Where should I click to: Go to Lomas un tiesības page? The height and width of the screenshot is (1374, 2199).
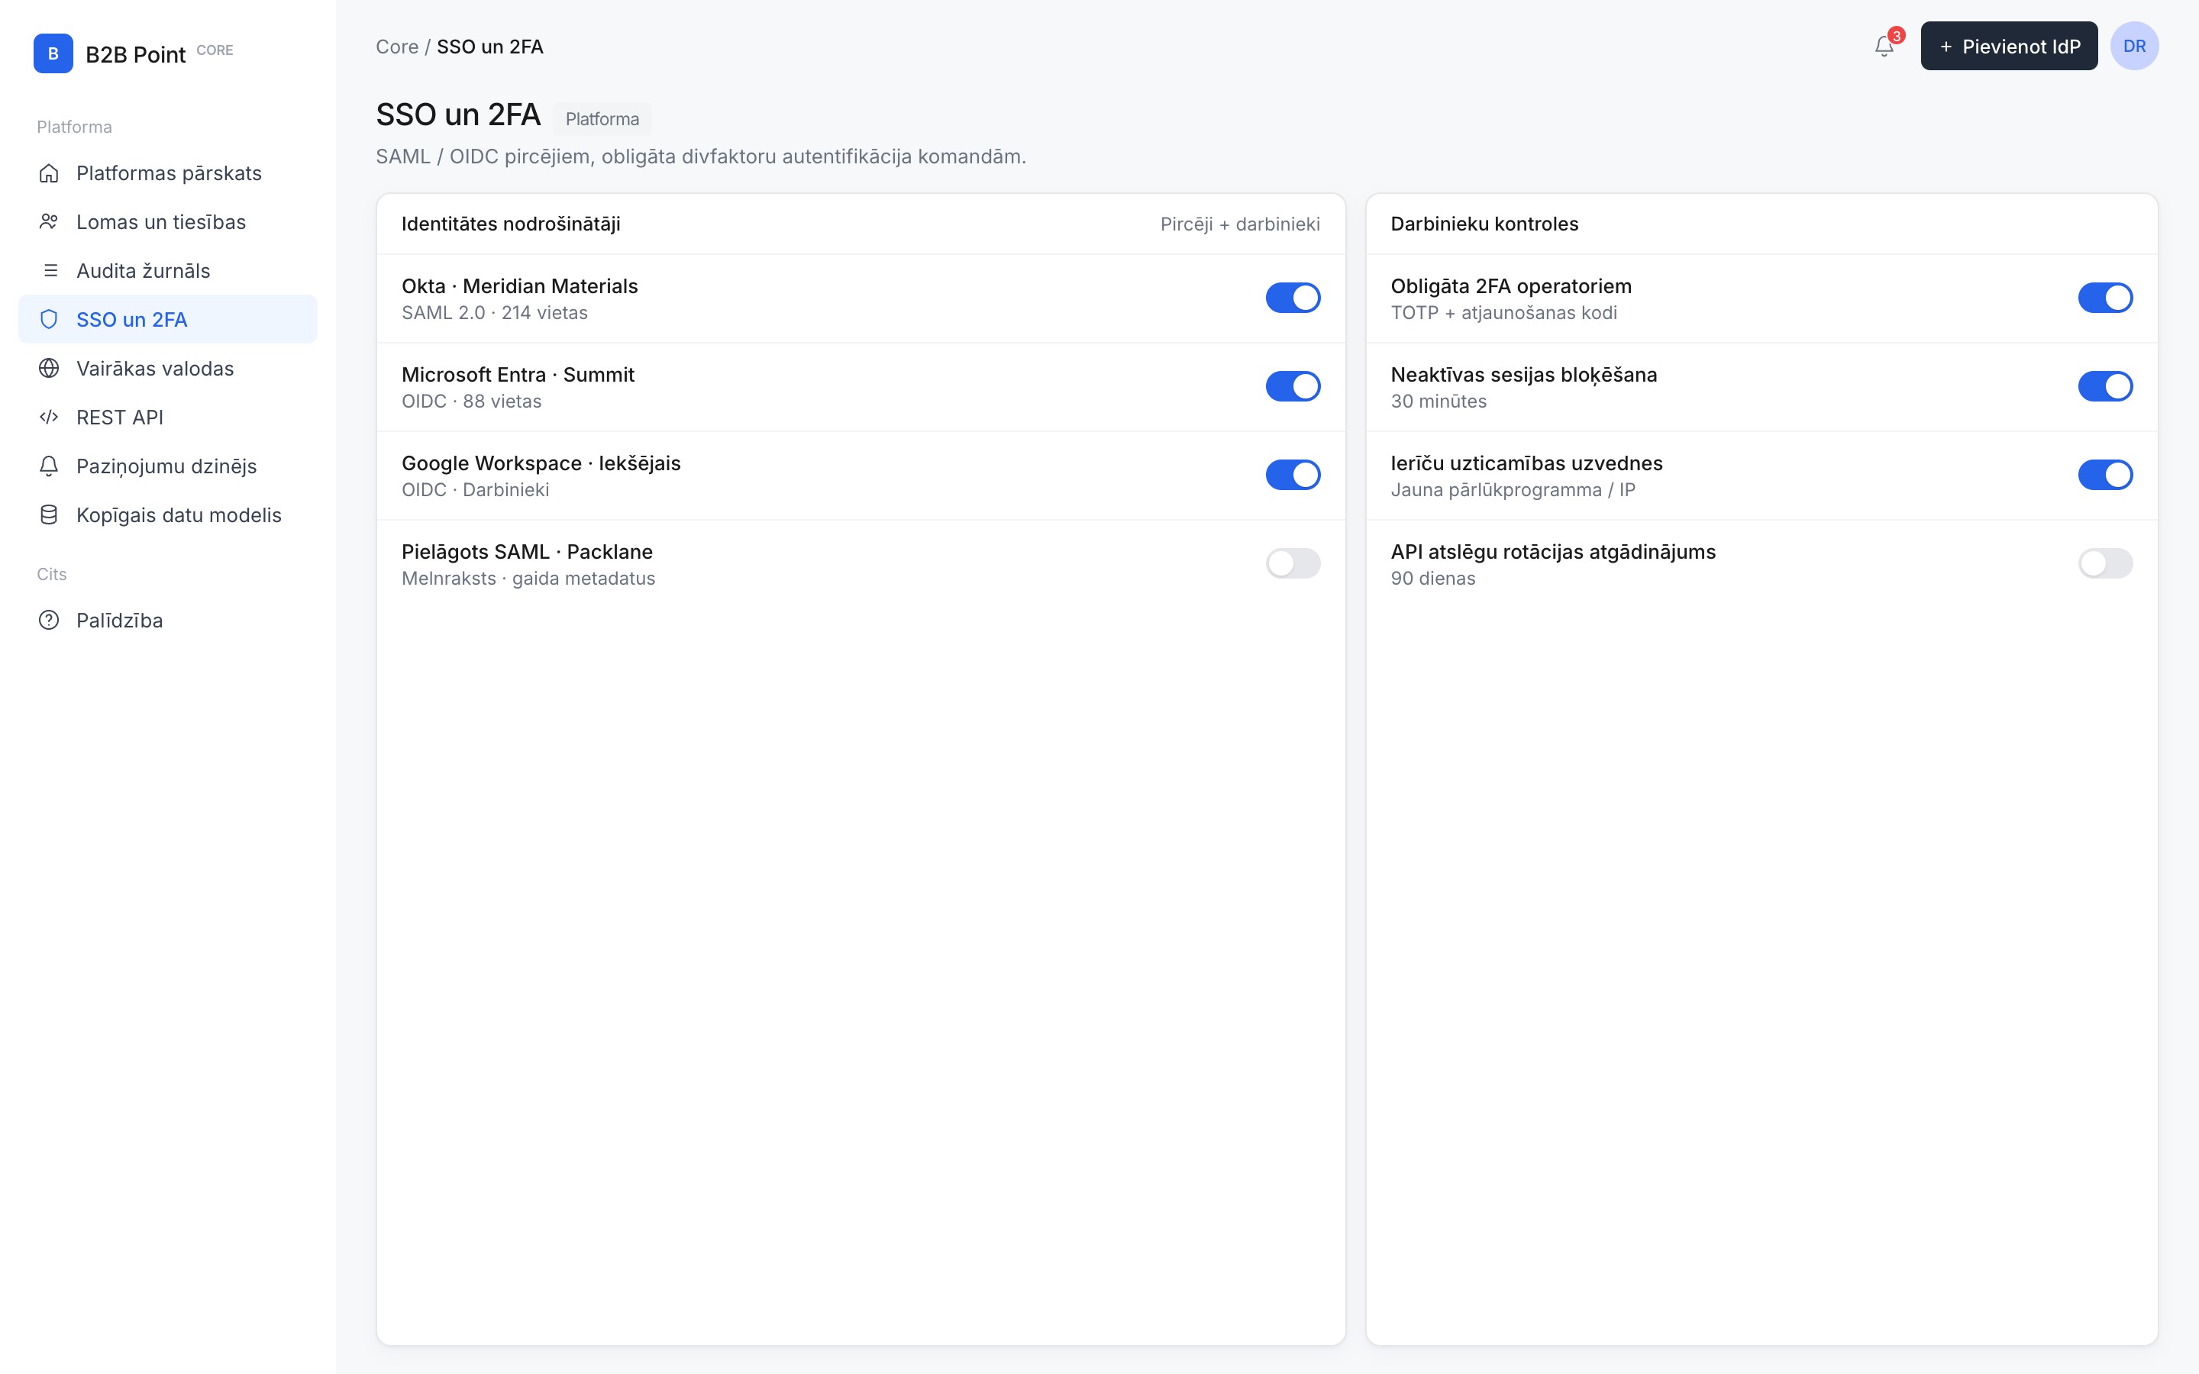click(168, 221)
